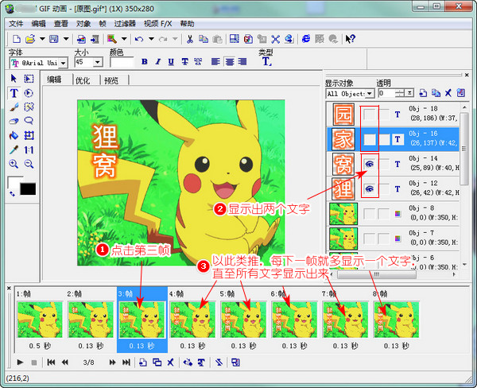This screenshot has width=477, height=388.
Task: Select the Fill bucket tool
Action: coord(14,135)
